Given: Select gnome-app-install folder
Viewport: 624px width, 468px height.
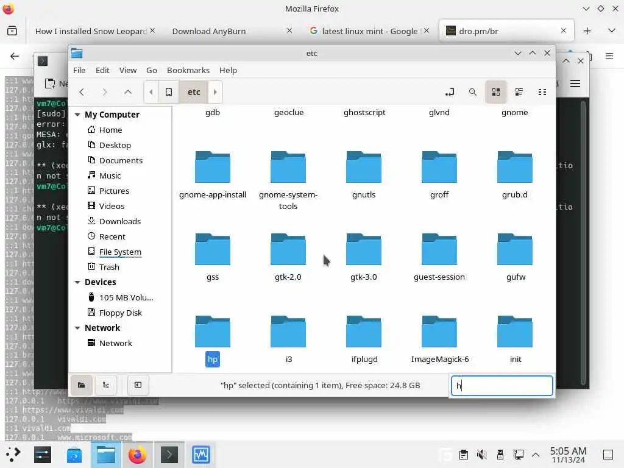Looking at the screenshot, I should (x=213, y=175).
